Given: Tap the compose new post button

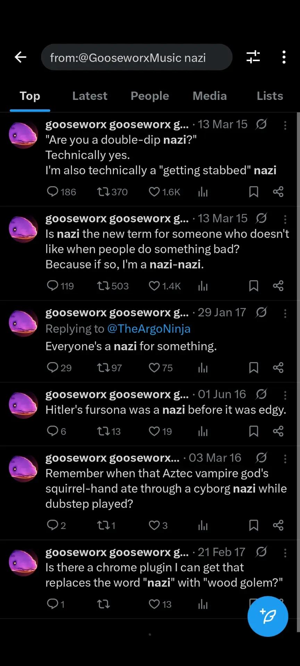Looking at the screenshot, I should point(268,616).
